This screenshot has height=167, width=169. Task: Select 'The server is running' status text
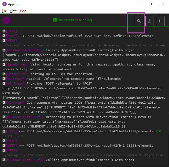[74, 20]
